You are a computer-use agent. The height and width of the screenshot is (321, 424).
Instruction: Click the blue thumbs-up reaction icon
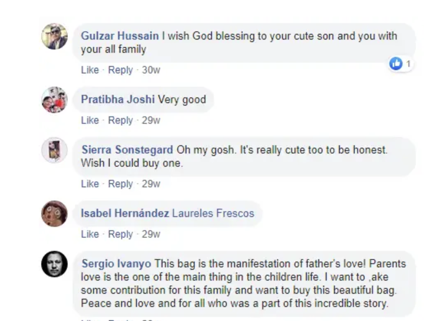(x=396, y=64)
